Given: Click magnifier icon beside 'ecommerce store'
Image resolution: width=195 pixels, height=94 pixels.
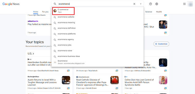Looking at the screenshot, I should 55,51.
